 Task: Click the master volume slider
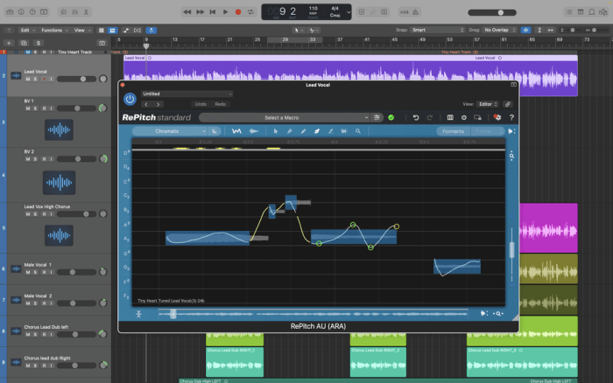(x=492, y=12)
